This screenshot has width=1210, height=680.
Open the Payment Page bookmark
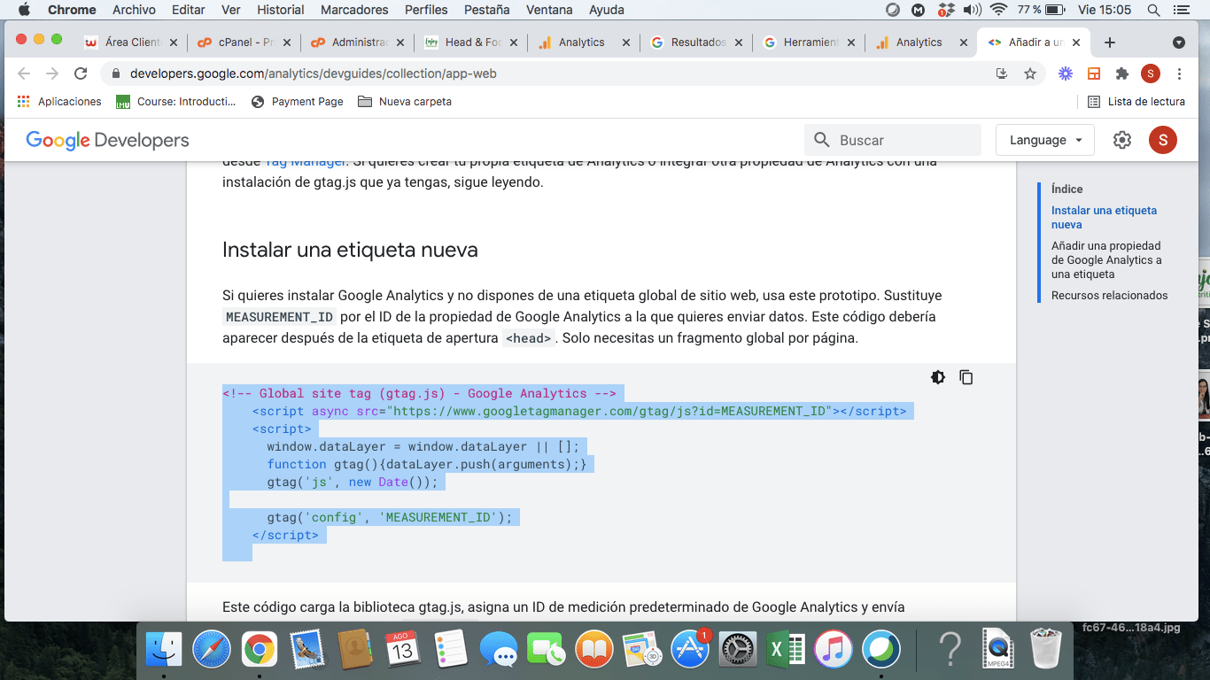point(298,102)
